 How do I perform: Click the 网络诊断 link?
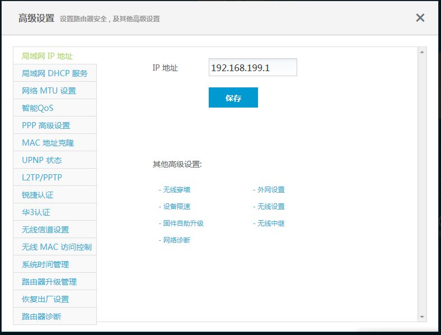(176, 240)
